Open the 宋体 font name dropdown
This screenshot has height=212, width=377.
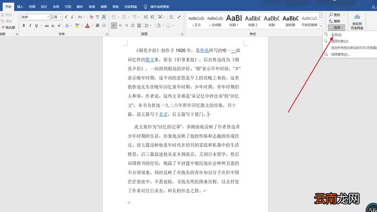(48, 17)
